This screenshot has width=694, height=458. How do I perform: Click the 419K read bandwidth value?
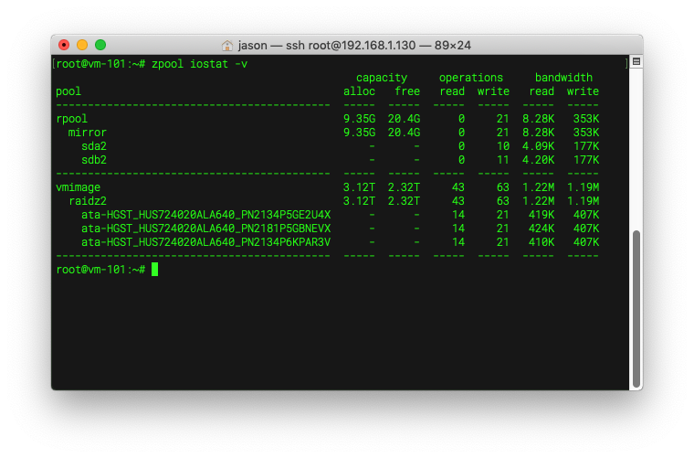(x=542, y=215)
